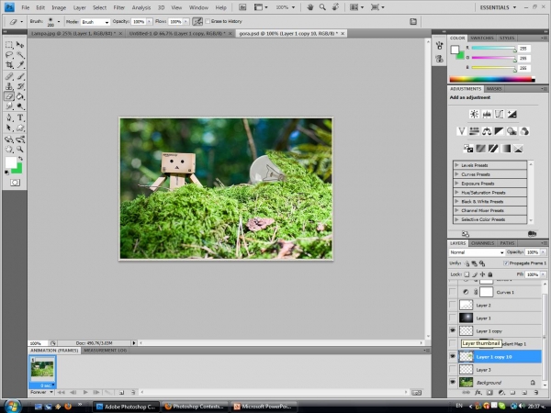
Task: Toggle Propagate Frame 1 checkbox
Action: pyautogui.click(x=506, y=263)
